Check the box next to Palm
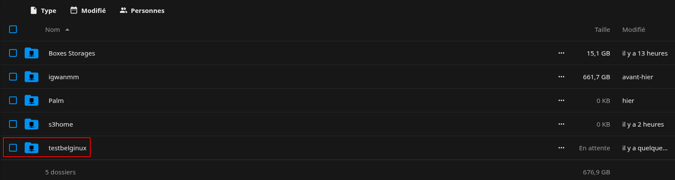 13,100
